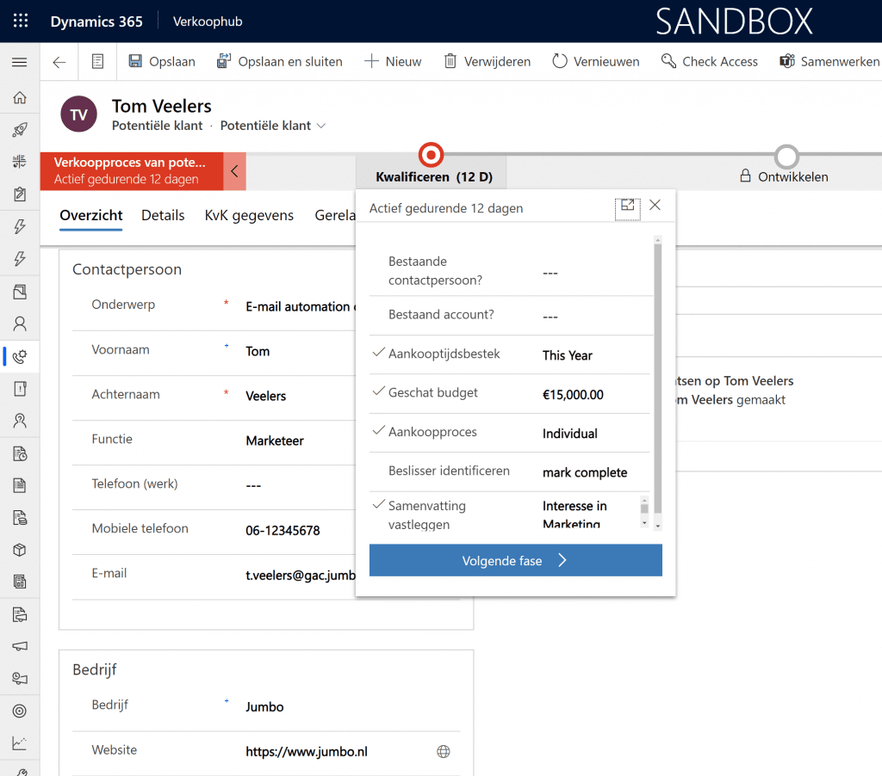This screenshot has width=882, height=776.
Task: Open the accounts building icon in sidebar
Action: tap(20, 292)
